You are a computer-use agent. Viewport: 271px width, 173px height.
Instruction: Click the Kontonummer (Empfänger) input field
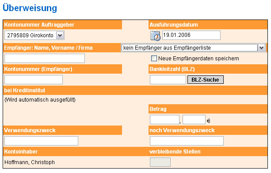pyautogui.click(x=34, y=79)
